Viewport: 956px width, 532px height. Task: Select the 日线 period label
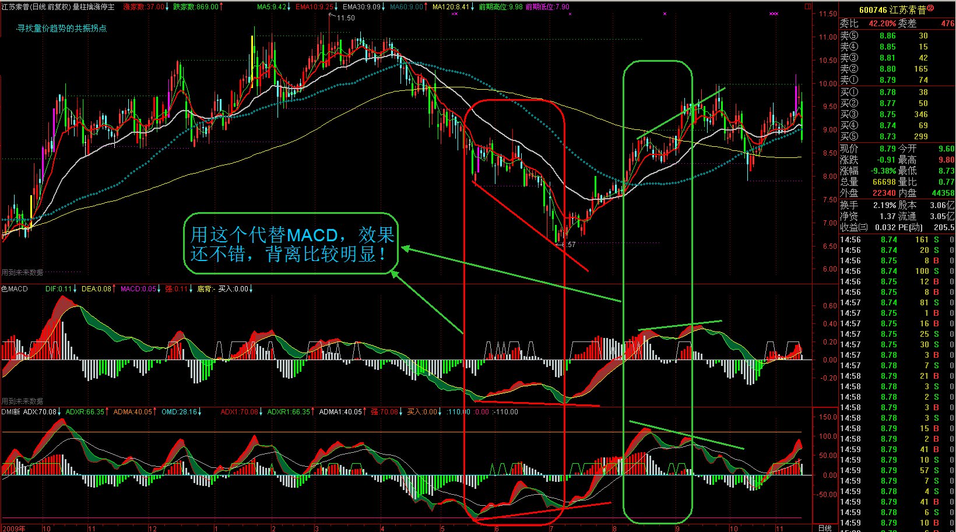[825, 528]
